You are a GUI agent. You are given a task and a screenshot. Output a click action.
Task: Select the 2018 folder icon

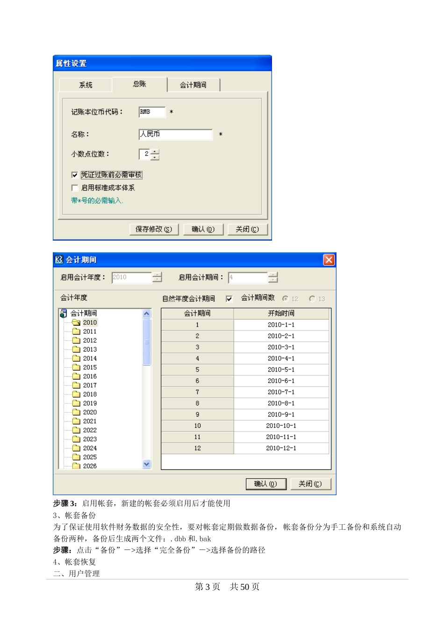pyautogui.click(x=76, y=394)
